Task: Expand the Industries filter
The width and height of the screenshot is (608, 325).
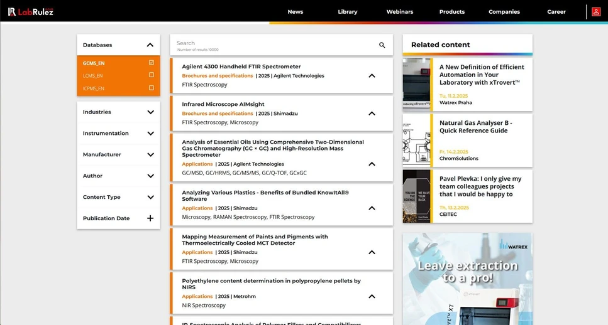Action: (150, 112)
